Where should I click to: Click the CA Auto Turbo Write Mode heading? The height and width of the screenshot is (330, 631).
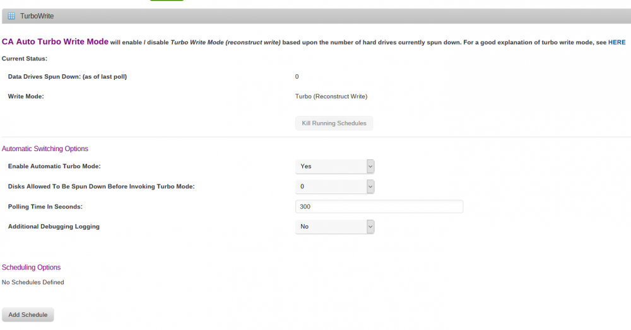click(55, 42)
